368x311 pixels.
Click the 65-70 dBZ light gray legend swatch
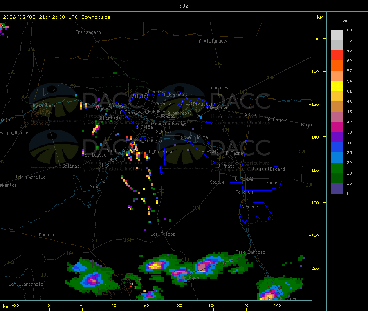[337, 45]
